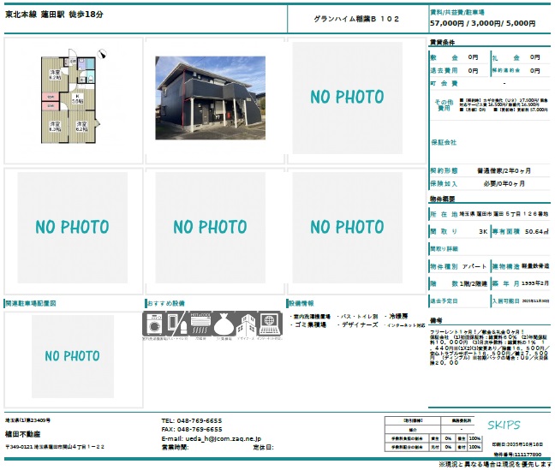Click the 賃貸条件 section header
555x470 pixels.
[x=442, y=42]
